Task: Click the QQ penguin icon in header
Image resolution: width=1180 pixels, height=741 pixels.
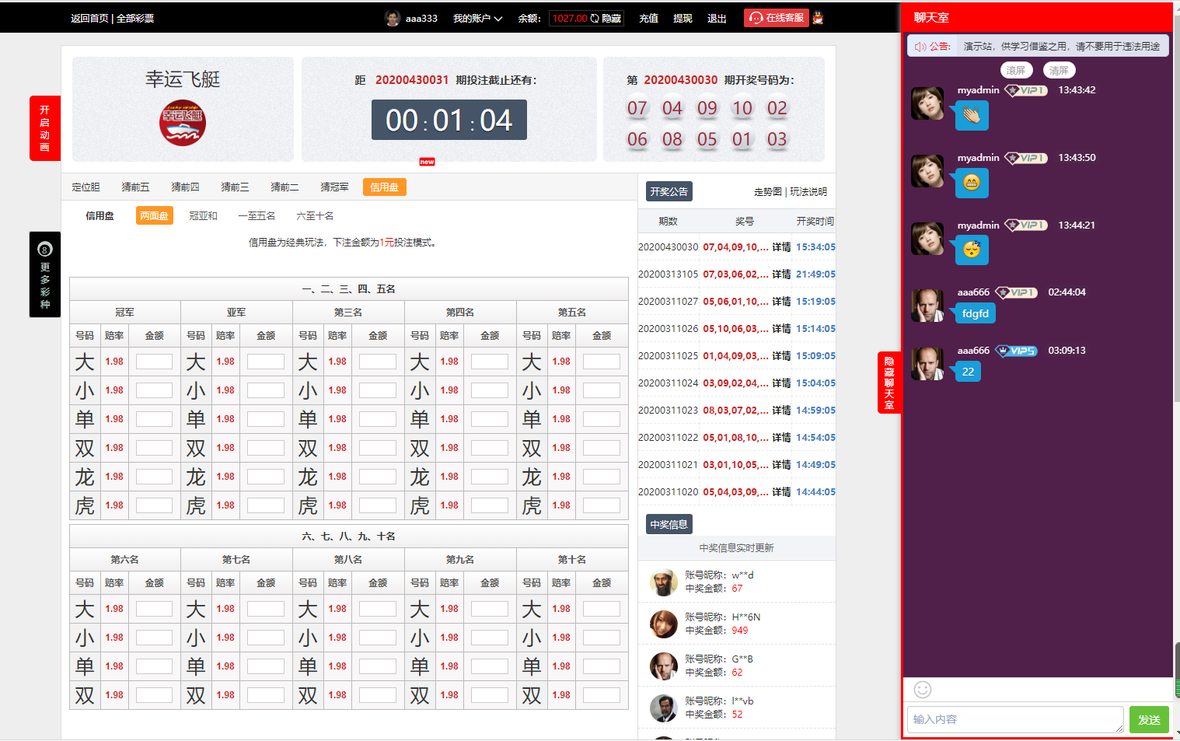Action: [818, 18]
